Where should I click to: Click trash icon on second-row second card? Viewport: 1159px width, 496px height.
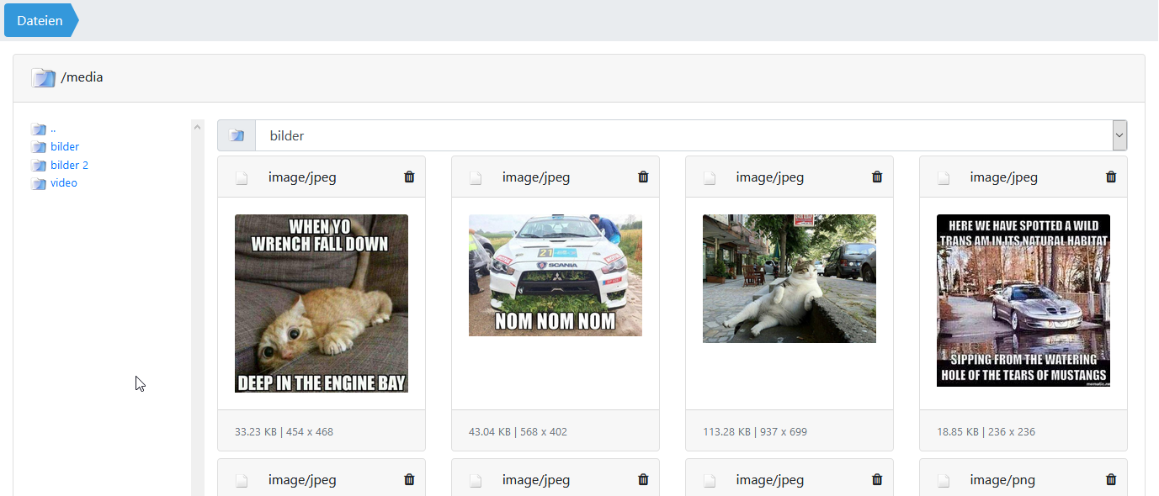coord(643,479)
